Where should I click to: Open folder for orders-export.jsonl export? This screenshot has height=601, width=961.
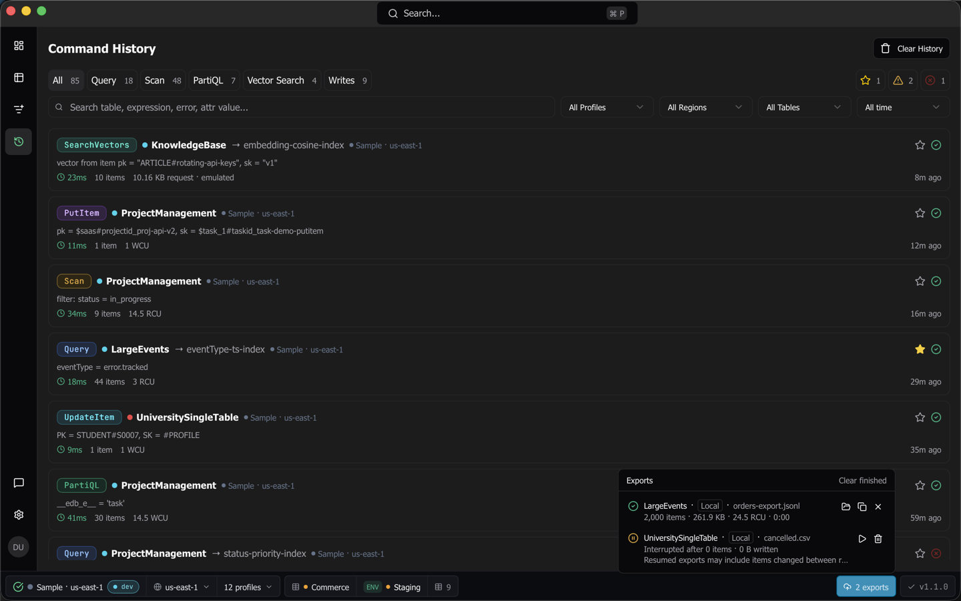(846, 507)
